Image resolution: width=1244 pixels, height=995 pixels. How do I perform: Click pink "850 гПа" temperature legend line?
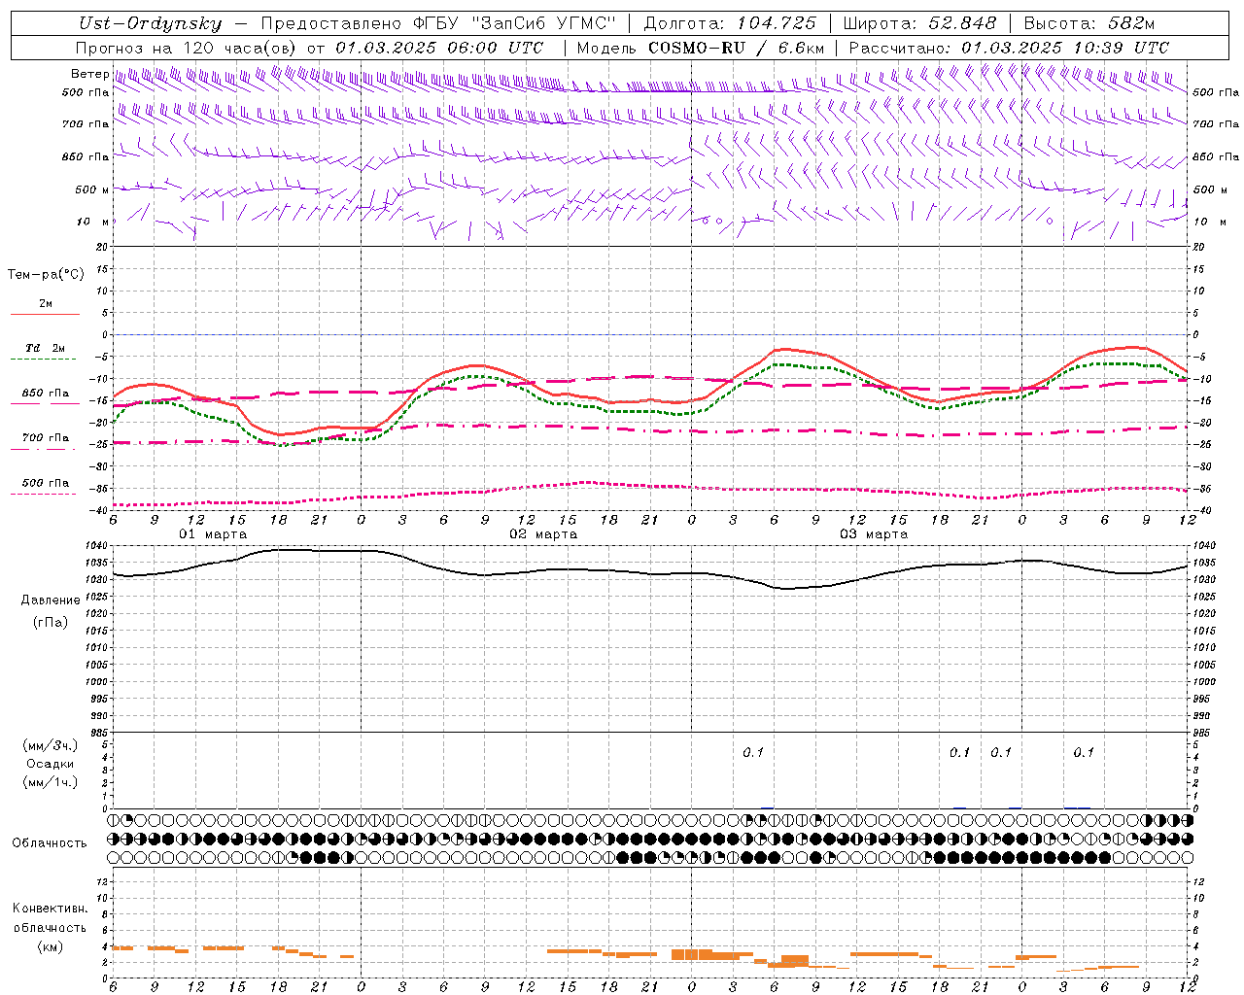(45, 404)
